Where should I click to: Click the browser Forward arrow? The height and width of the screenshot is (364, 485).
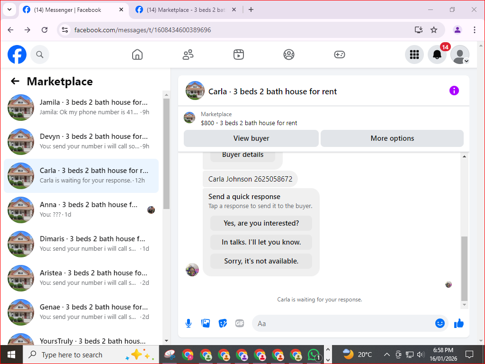click(x=27, y=30)
